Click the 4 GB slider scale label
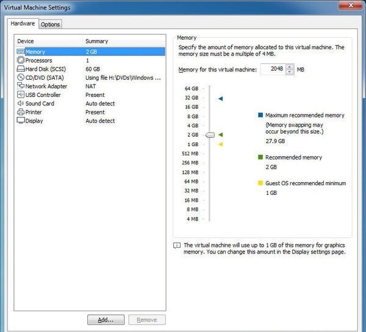This screenshot has width=366, height=332. [193, 125]
